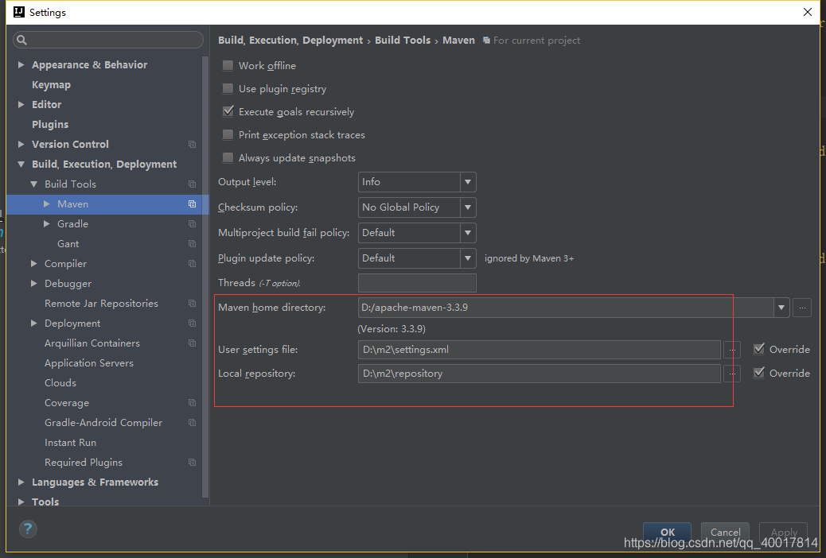Uncheck Execute goals recursively
The image size is (826, 558).
228,111
